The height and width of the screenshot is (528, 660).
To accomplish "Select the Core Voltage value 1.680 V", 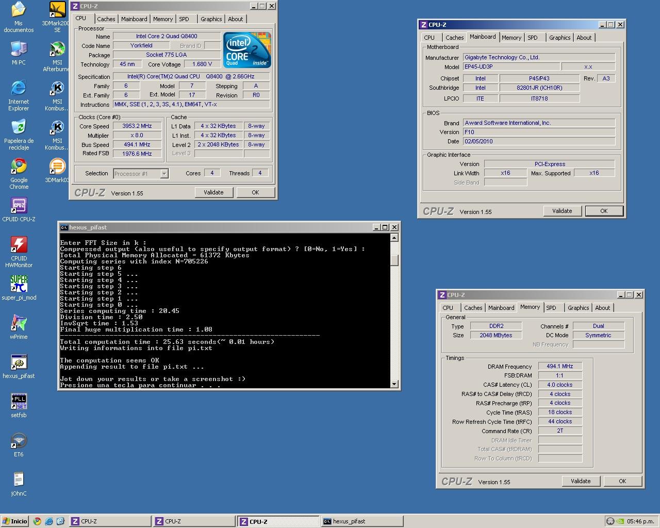I will click(x=202, y=64).
